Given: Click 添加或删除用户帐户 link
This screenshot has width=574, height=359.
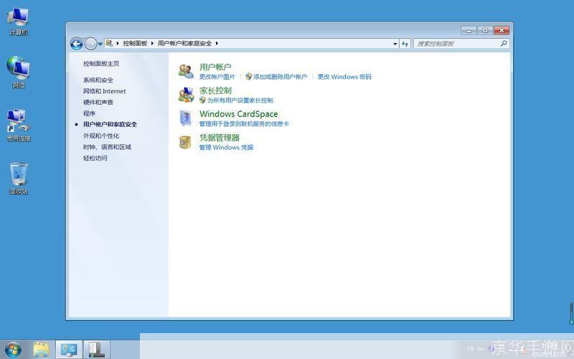Looking at the screenshot, I should (280, 77).
